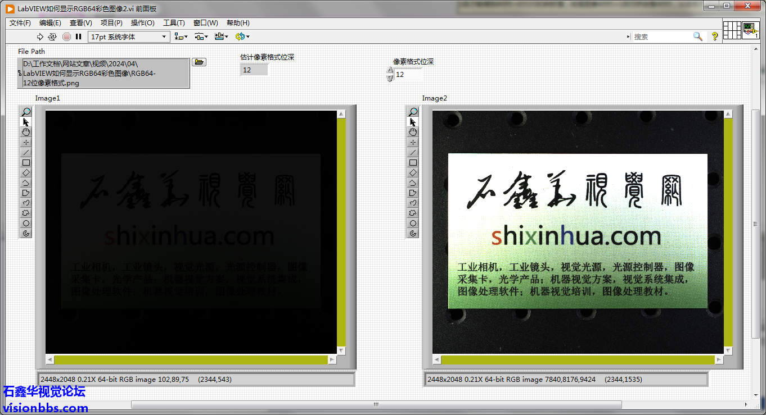Select Annulus tool in Image1 palette
Screen dimensions: 766x415
click(26, 233)
